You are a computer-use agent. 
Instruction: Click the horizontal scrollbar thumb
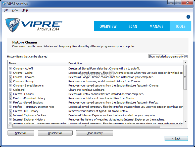coord(86,126)
